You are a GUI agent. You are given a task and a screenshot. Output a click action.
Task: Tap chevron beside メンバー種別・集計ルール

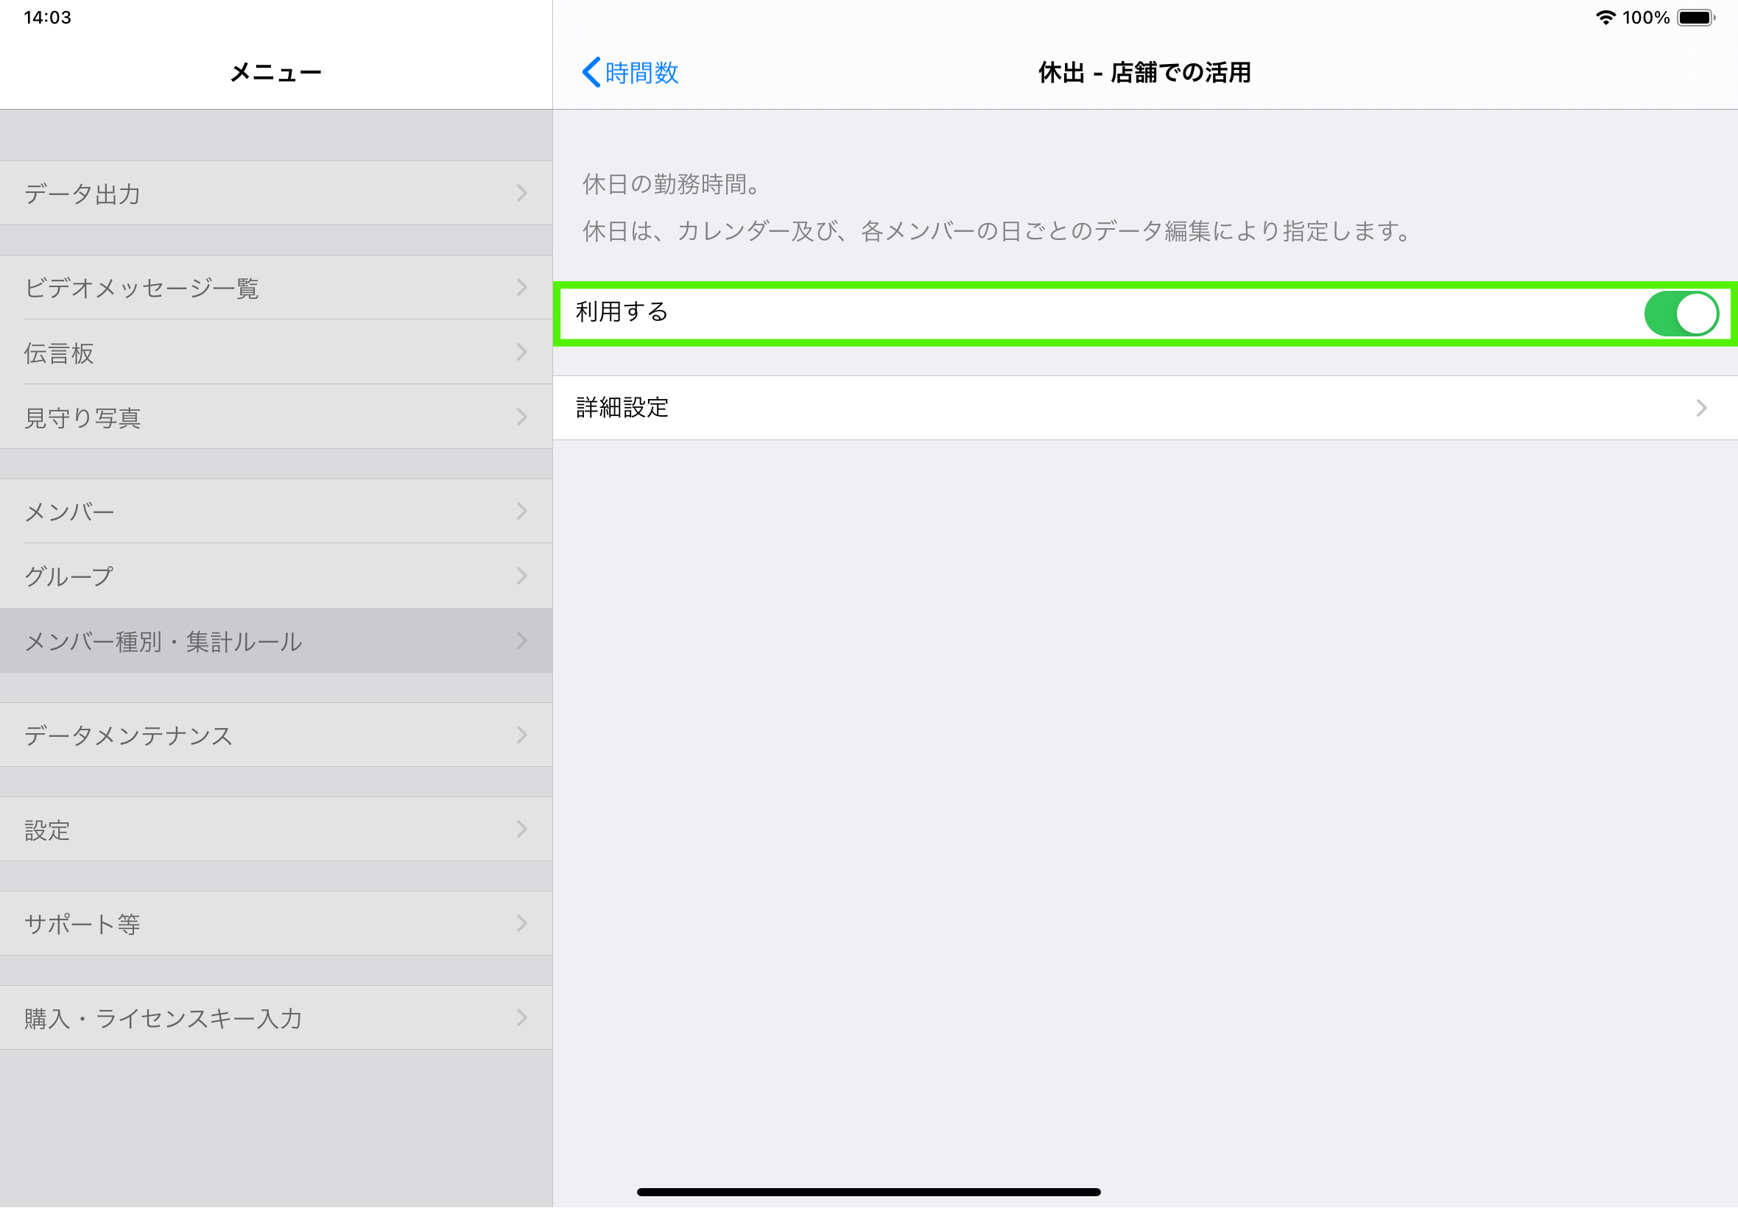tap(522, 641)
